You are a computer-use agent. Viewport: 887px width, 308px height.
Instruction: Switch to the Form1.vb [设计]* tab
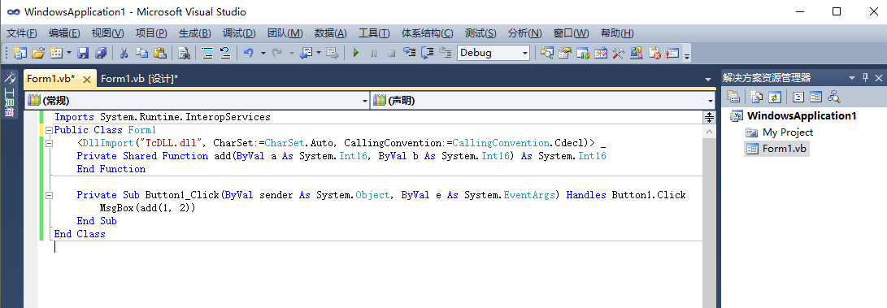(x=139, y=79)
